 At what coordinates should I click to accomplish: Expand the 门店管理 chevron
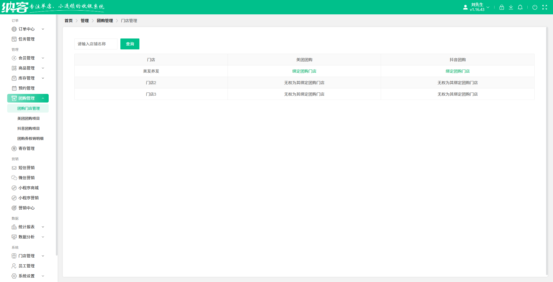coord(43,256)
